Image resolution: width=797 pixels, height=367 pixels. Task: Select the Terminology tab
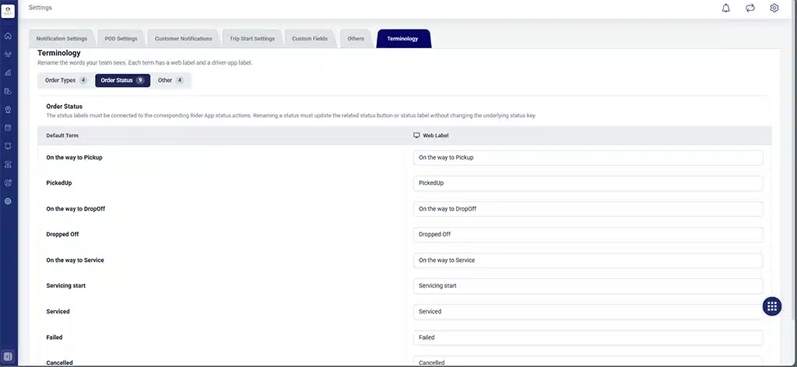402,39
